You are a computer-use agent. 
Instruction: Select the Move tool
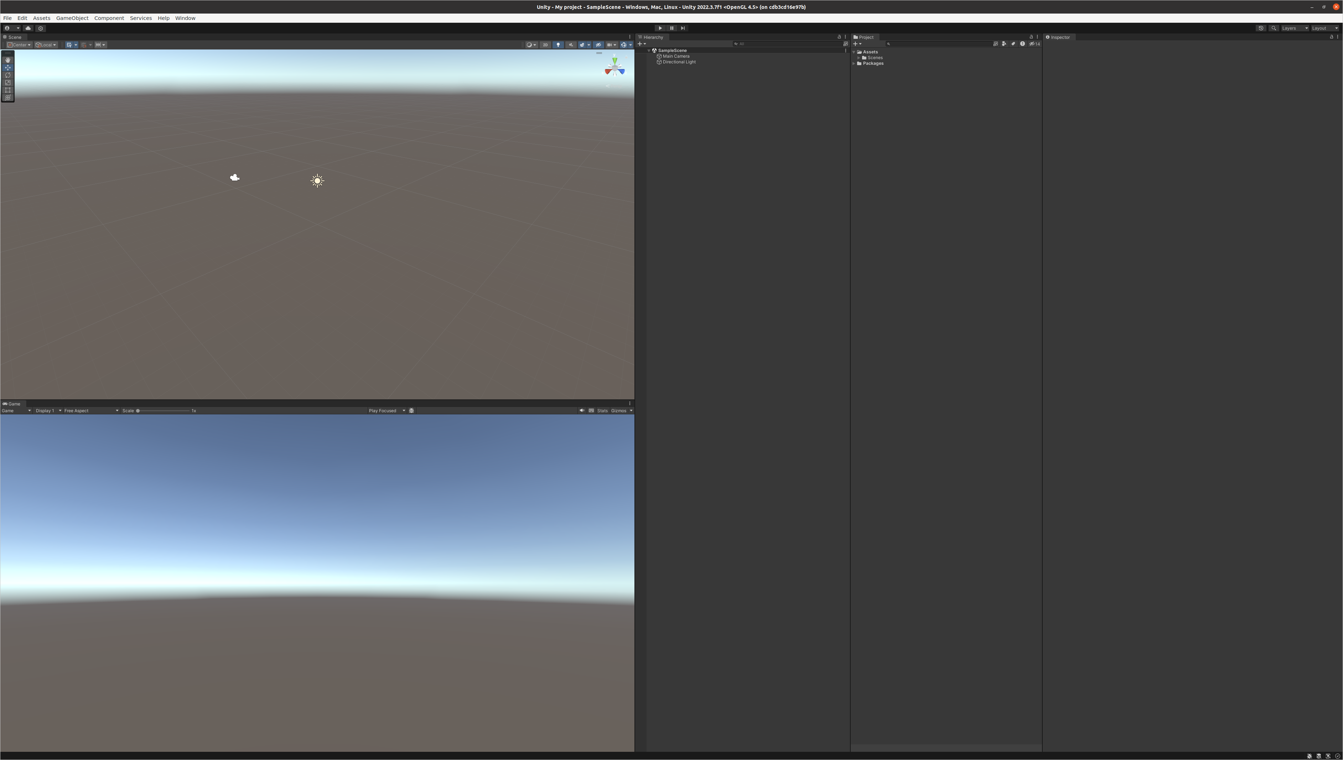8,67
